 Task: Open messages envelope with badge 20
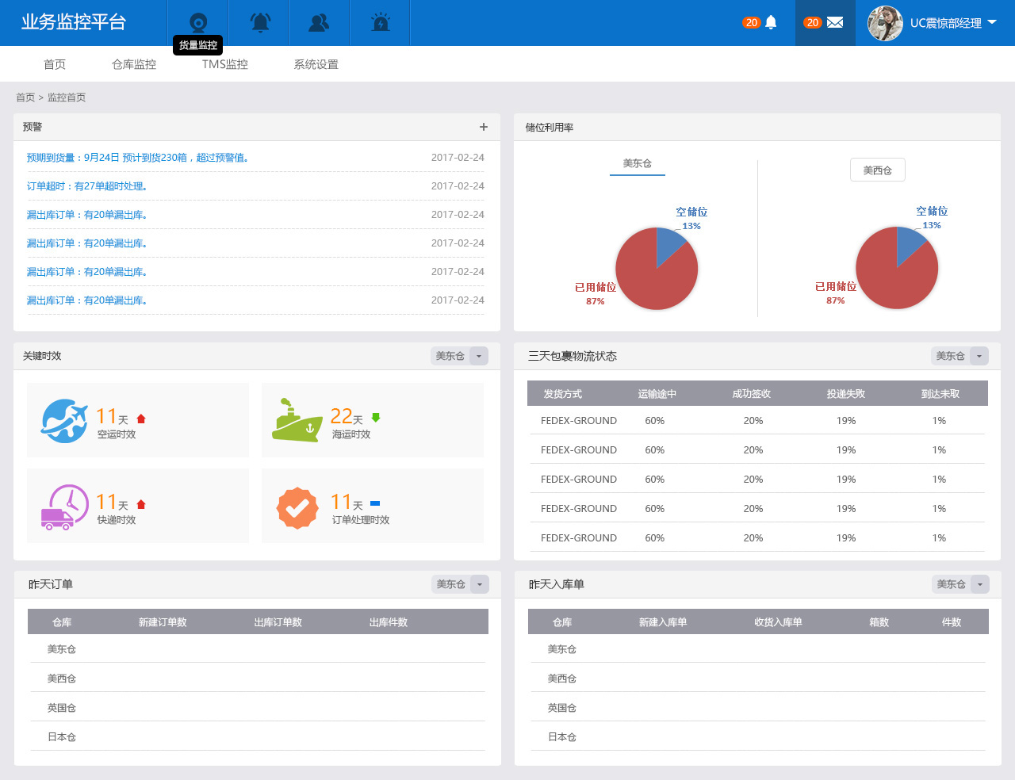(824, 22)
